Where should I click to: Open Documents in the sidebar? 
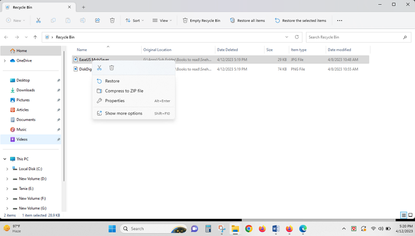[x=31, y=120]
